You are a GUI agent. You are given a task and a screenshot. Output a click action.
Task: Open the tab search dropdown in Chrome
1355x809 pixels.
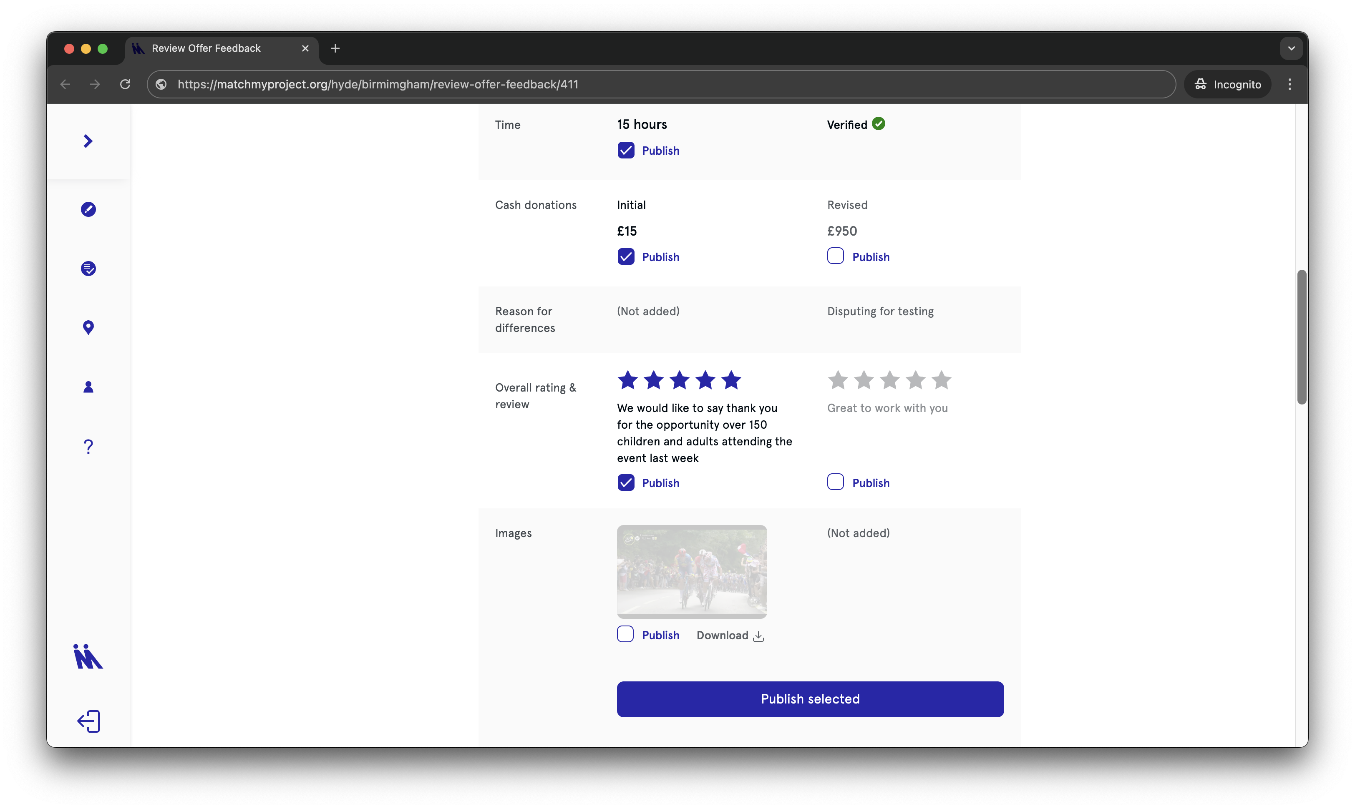click(1291, 48)
